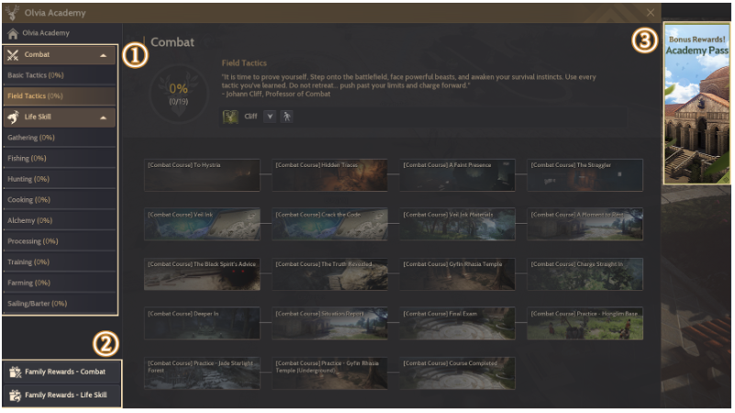Image resolution: width=735 pixels, height=413 pixels.
Task: Click the Olvia Academy home icon
Action: (13, 33)
